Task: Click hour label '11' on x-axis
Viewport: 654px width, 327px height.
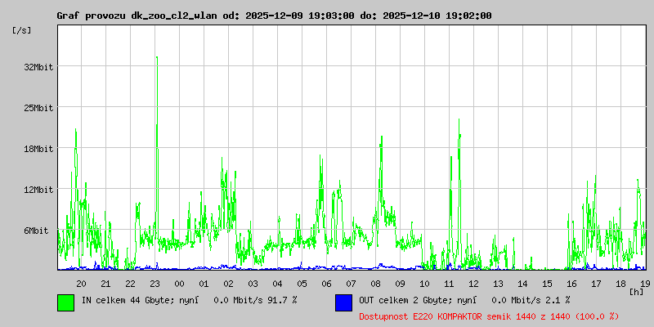Action: (449, 284)
